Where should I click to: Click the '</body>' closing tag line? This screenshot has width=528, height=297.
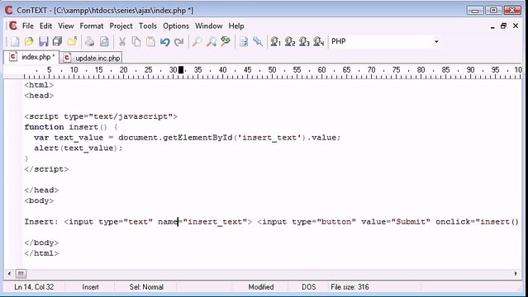(x=41, y=243)
